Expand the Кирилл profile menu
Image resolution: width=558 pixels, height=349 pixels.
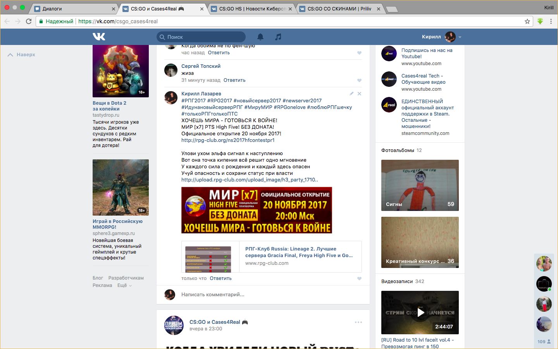pyautogui.click(x=460, y=37)
